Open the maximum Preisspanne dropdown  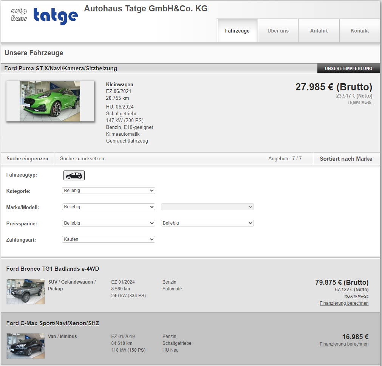(x=207, y=223)
